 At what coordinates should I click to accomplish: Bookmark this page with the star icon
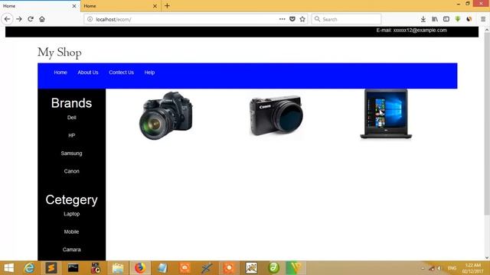tap(302, 19)
